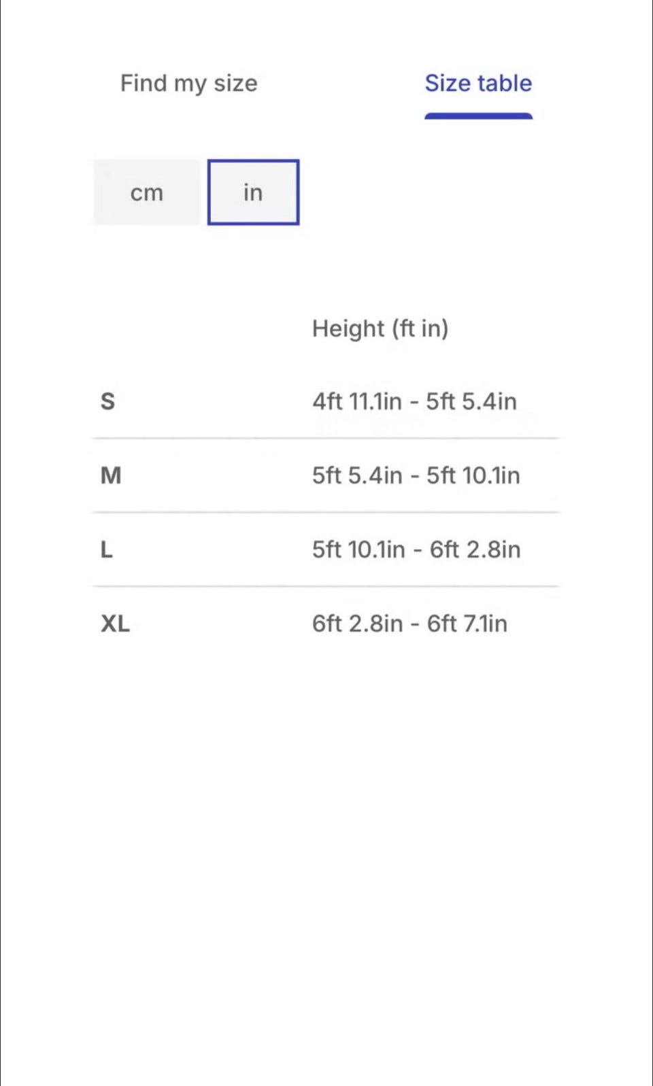Switch to the Find my size tab
Viewport: 653px width, 1086px height.
pos(189,84)
